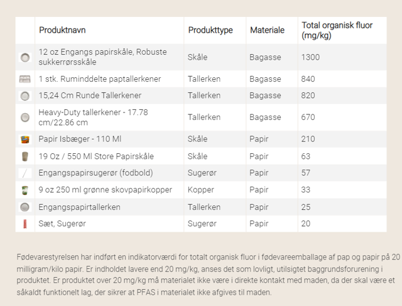Viewport: 402px width, 306px height.
Task: Select the Engangspapirsugerør (fodbold) product name
Action: pyautogui.click(x=95, y=173)
